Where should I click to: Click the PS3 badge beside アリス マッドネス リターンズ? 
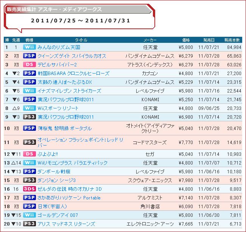[30, 224]
